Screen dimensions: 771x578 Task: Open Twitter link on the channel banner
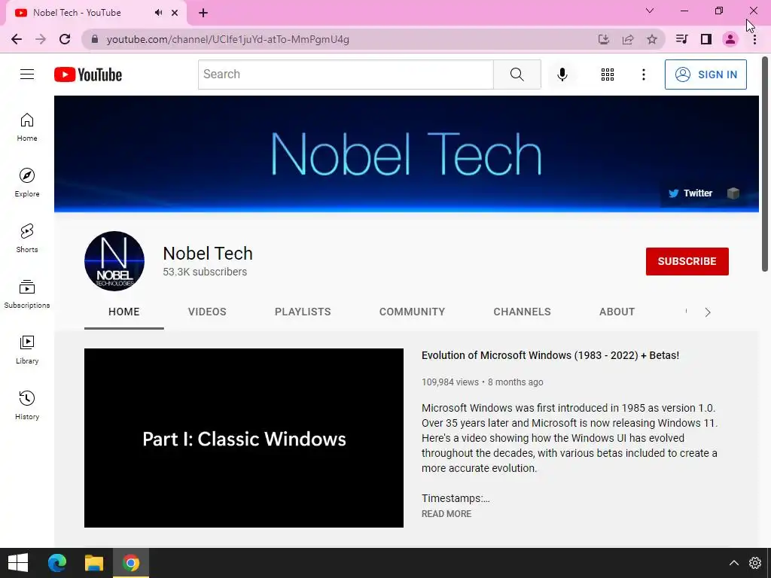point(690,193)
